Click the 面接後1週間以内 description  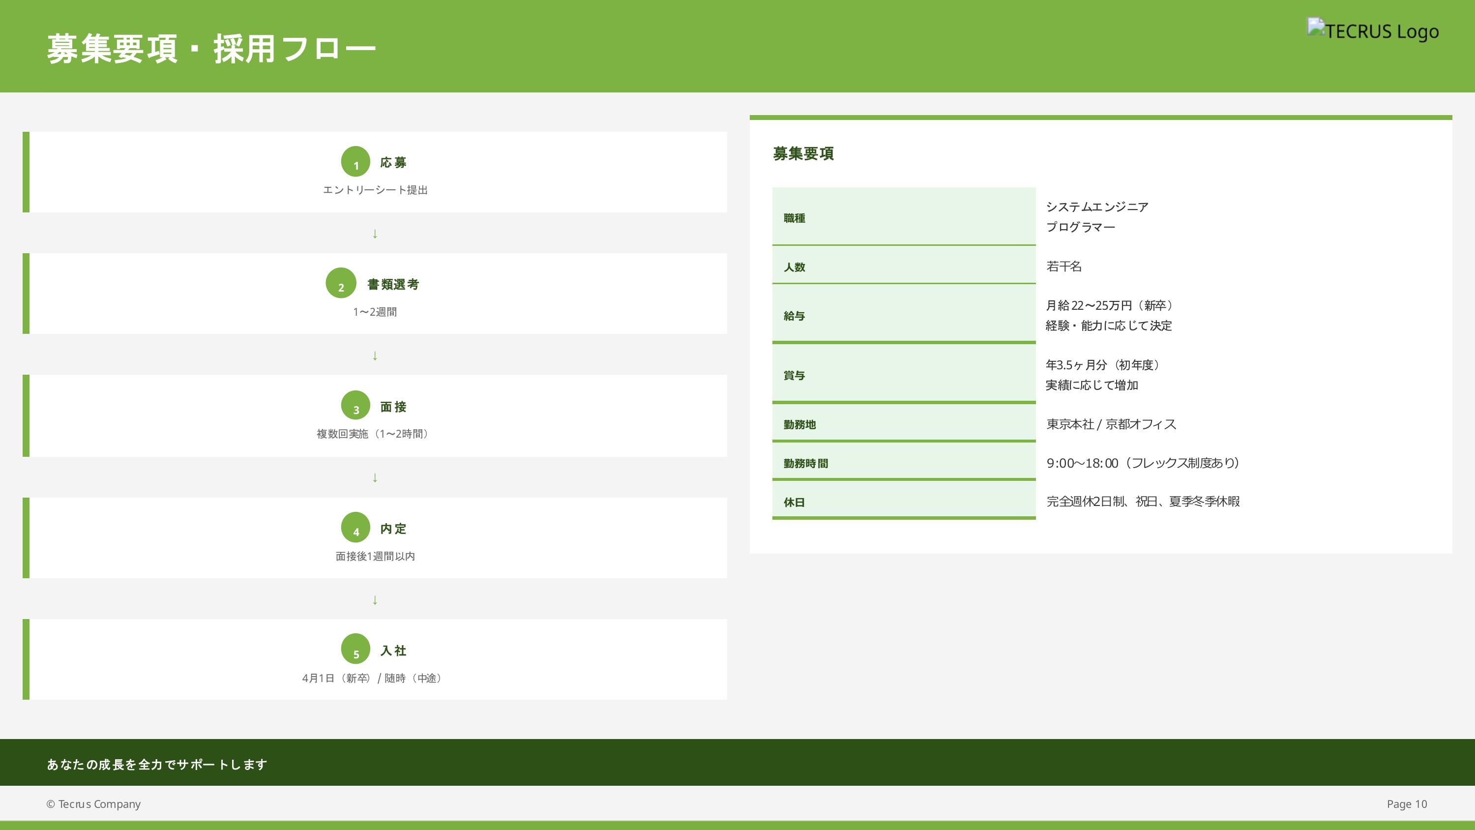[375, 556]
